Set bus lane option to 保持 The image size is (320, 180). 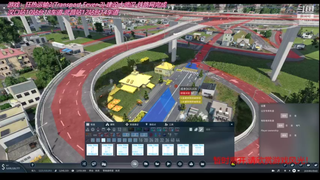(x=284, y=116)
